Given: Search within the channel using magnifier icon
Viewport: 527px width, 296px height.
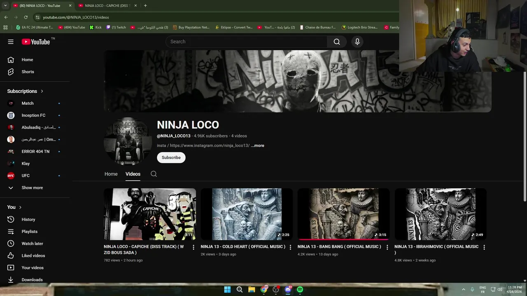Looking at the screenshot, I should point(154,174).
